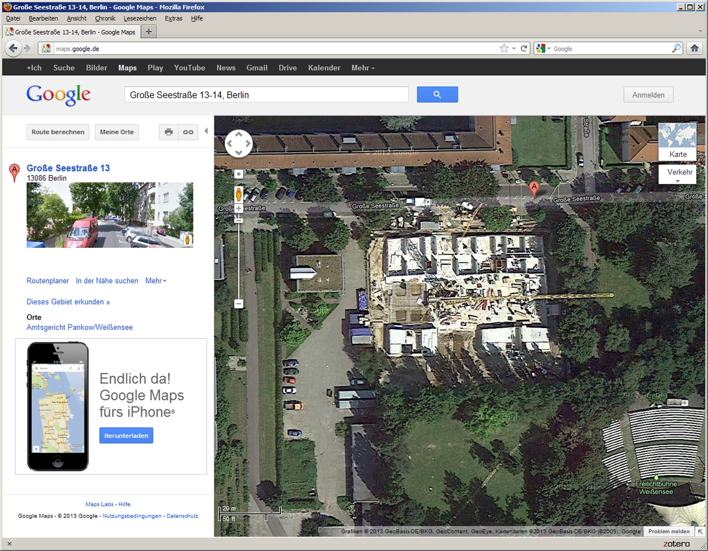Pan map up with navigation arrow
This screenshot has height=551, width=708.
[x=239, y=134]
